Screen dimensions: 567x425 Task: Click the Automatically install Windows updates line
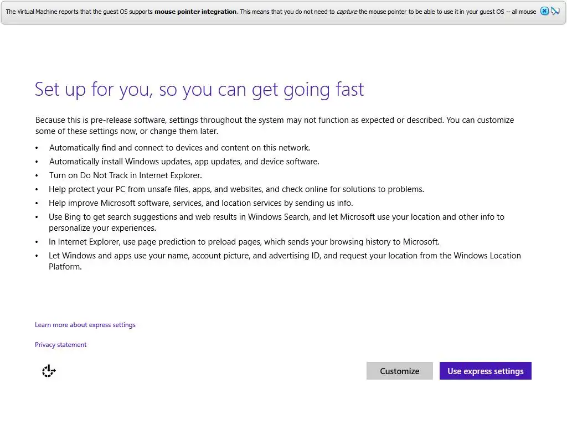(184, 162)
